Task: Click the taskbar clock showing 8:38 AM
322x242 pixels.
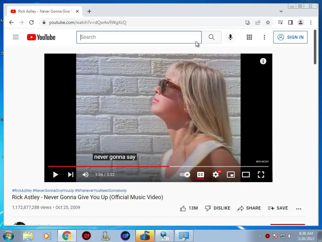Action: (x=306, y=236)
